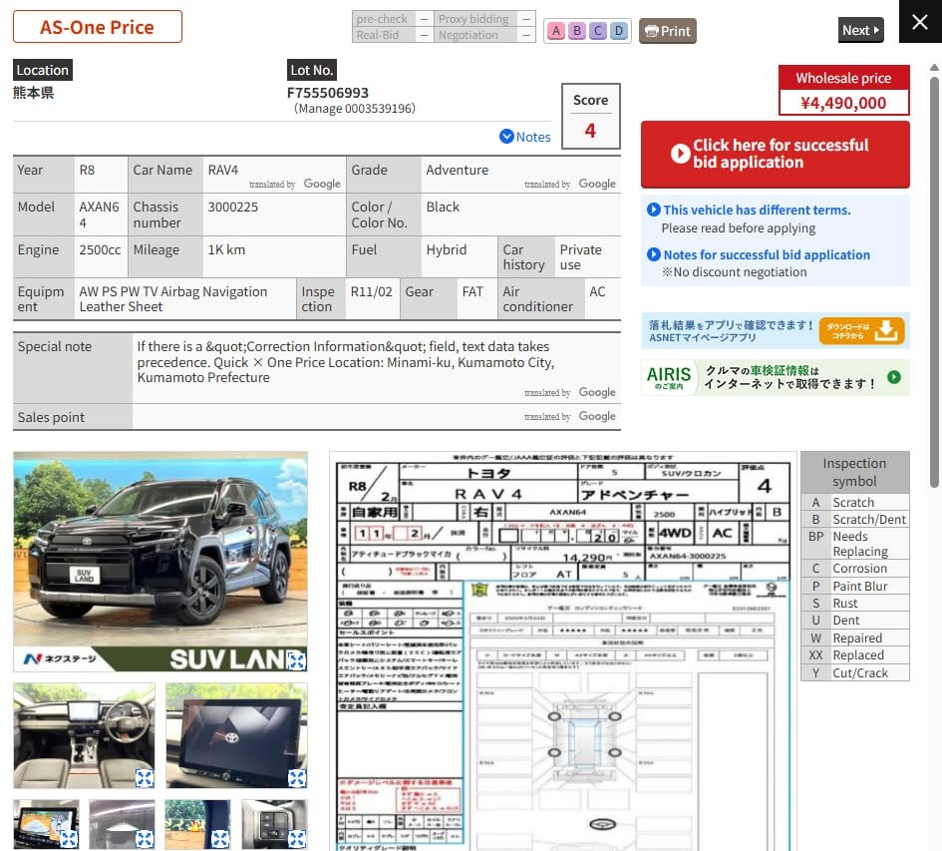Viewport: 942px width, 851px height.
Task: Expand the Notes section
Action: [525, 137]
